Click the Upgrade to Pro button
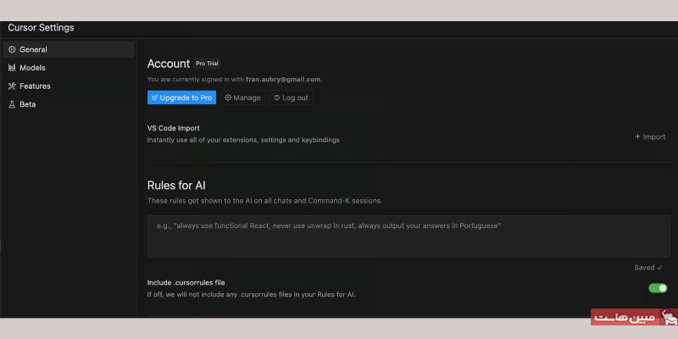 click(x=181, y=97)
